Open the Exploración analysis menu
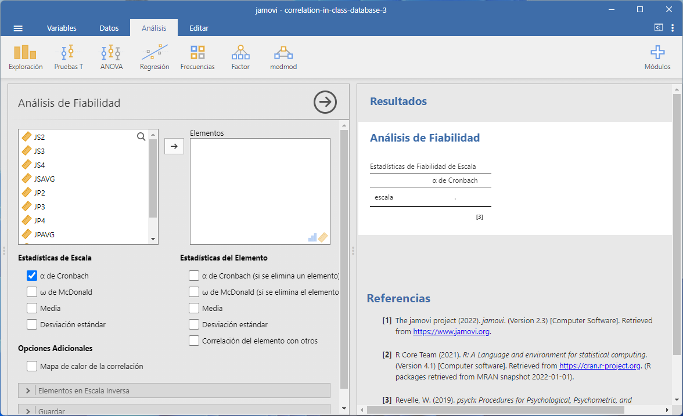Screen dimensions: 683x416 click(x=26, y=57)
